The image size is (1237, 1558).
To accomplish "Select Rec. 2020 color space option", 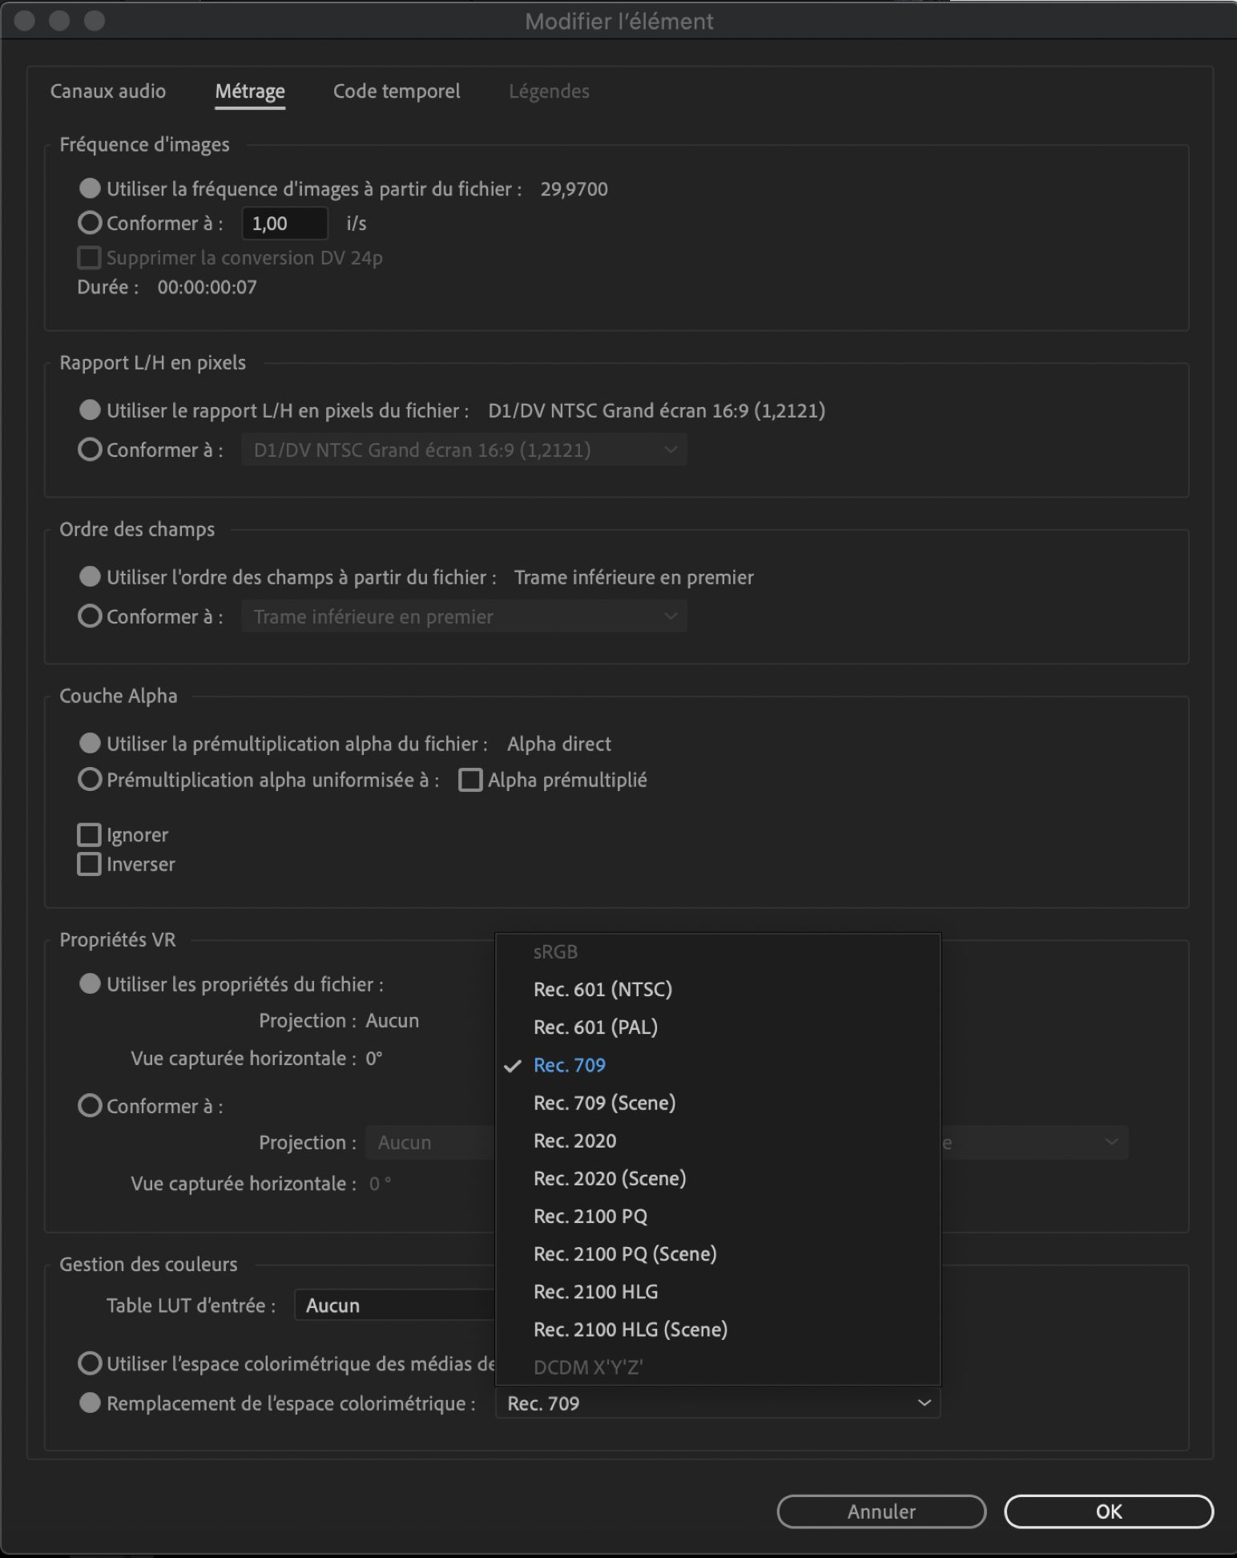I will (x=574, y=1141).
